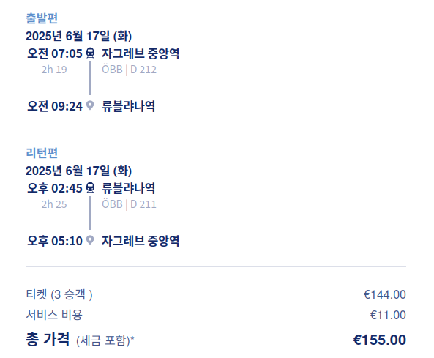Click the 2h 25 duration text
The height and width of the screenshot is (358, 434).
coord(54,204)
